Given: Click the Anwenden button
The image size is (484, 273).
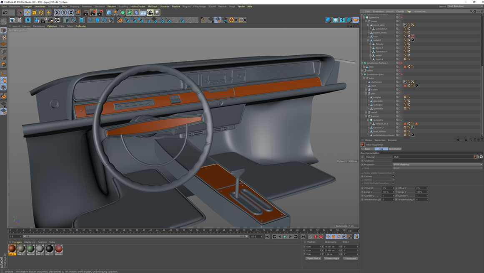Looking at the screenshot, I should pos(351,258).
